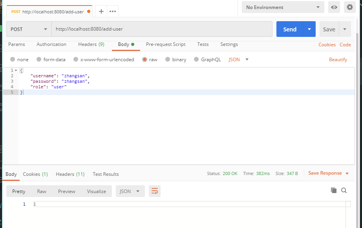Click the "role": "user" line in editor
Screen dimensions: 362x228
48,87
